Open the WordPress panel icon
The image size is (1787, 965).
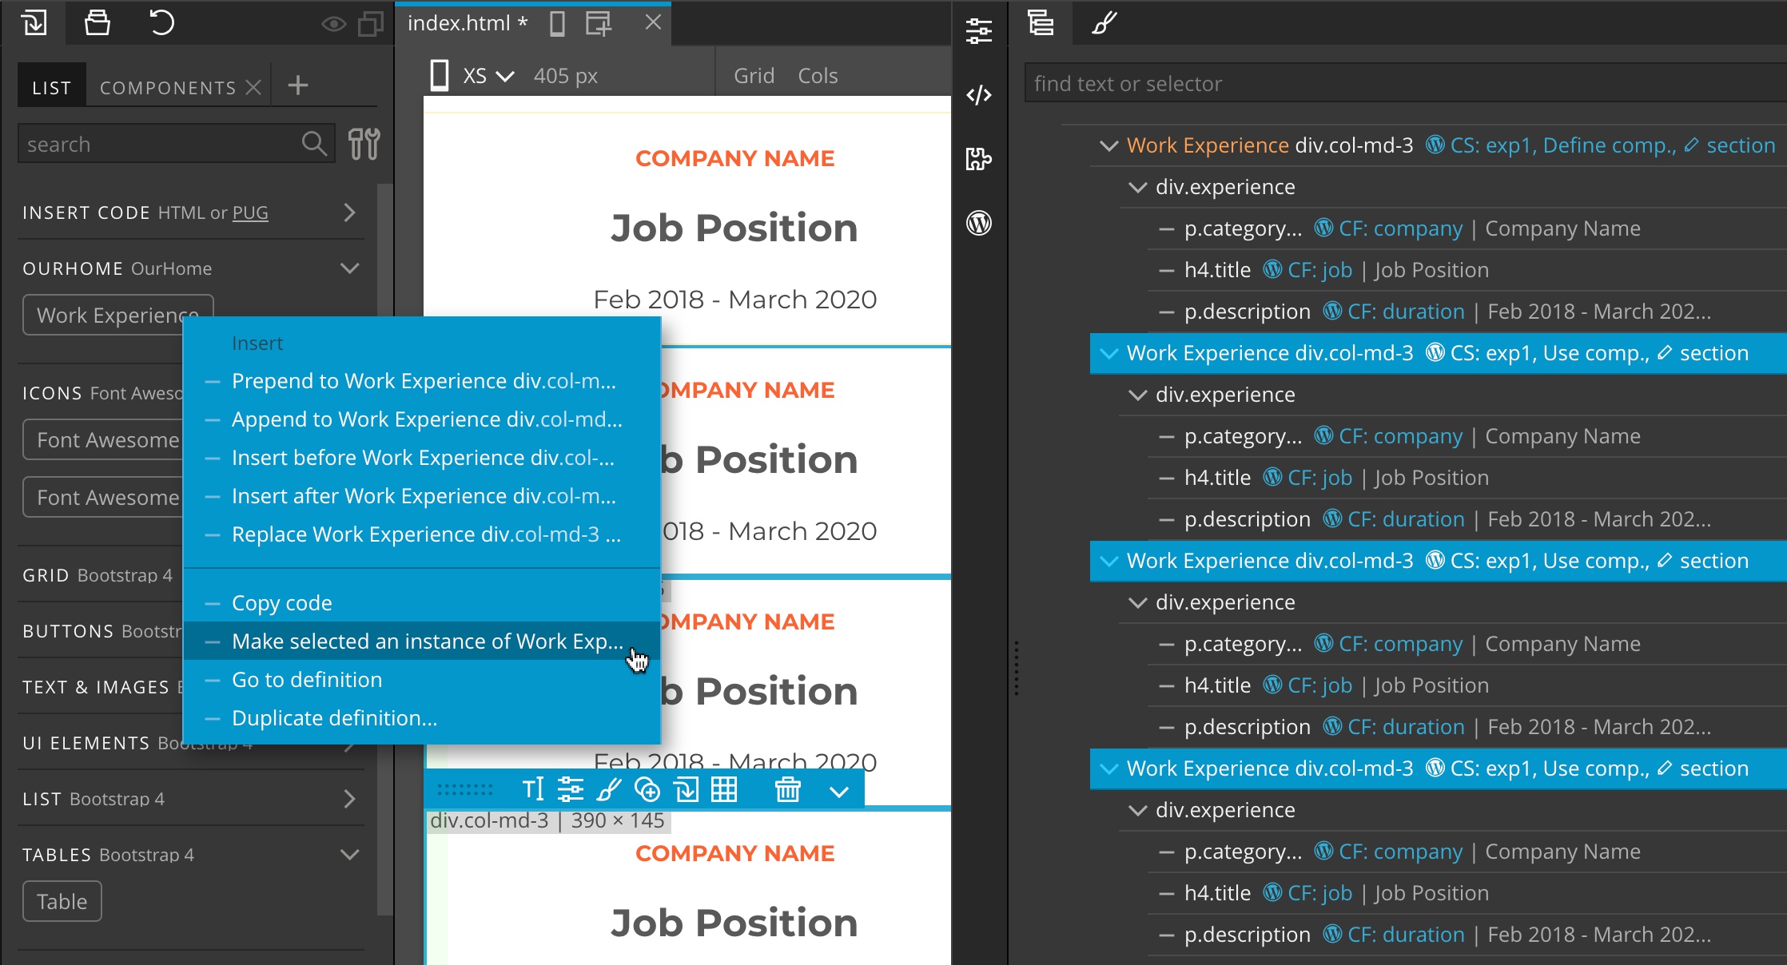979,223
